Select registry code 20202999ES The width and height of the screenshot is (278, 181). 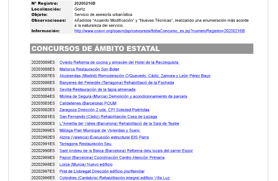coord(43,131)
